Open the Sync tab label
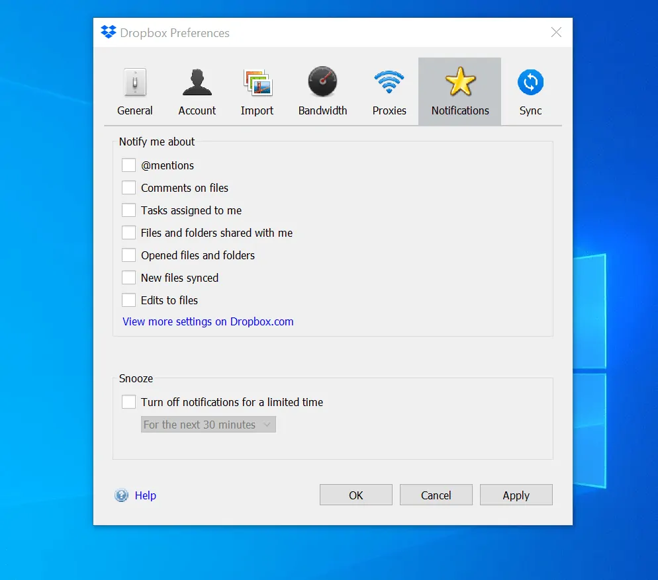658x580 pixels. click(x=530, y=110)
